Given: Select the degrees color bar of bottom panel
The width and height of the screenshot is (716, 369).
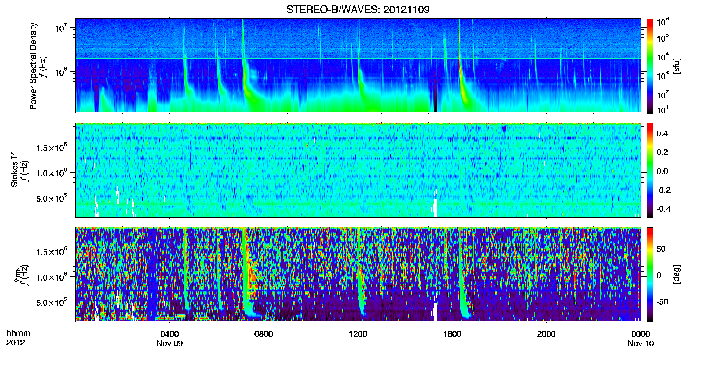Looking at the screenshot, I should (650, 274).
